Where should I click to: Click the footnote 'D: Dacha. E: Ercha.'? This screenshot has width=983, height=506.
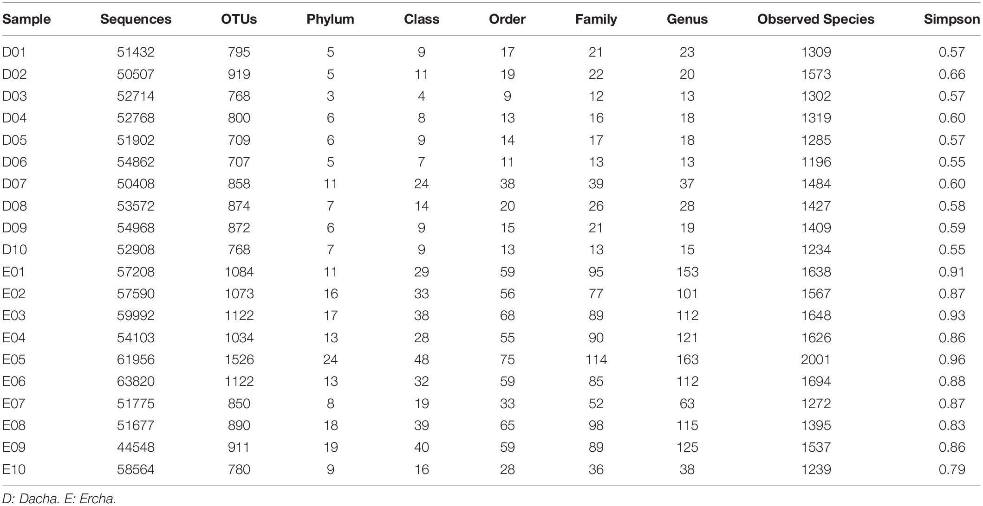pyautogui.click(x=59, y=499)
